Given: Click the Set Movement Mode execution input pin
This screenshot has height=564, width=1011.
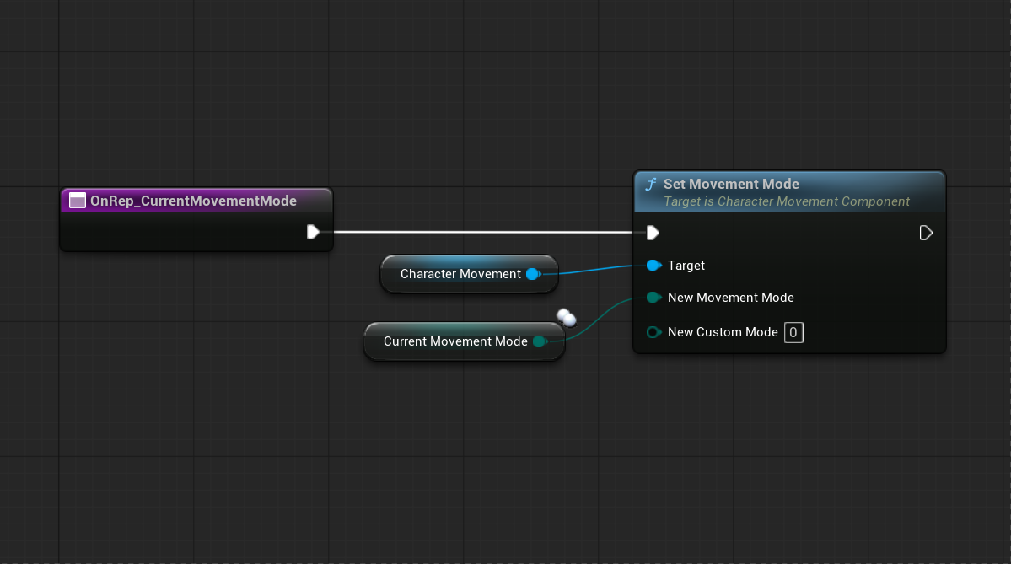Looking at the screenshot, I should [652, 233].
